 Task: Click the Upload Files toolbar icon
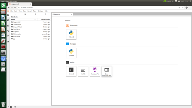point(36,14)
